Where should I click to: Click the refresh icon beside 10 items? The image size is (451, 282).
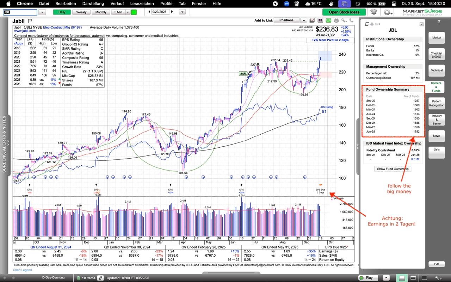coord(100,278)
